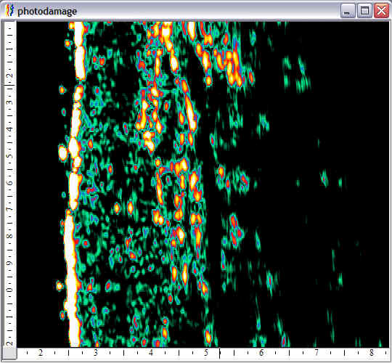This screenshot has height=363, width=392.
Task: Click the cursor position marker on vertical ruler
Action: (9, 85)
